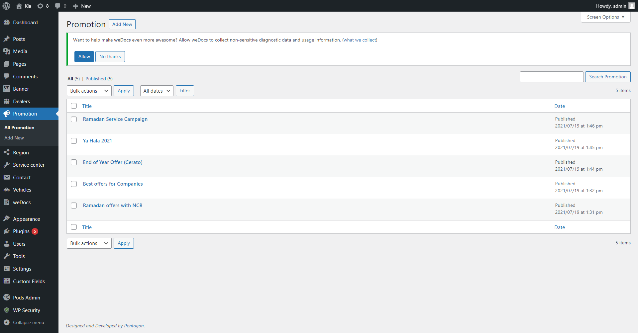Click the No thanks button
Viewport: 638px width, 333px height.
point(110,56)
